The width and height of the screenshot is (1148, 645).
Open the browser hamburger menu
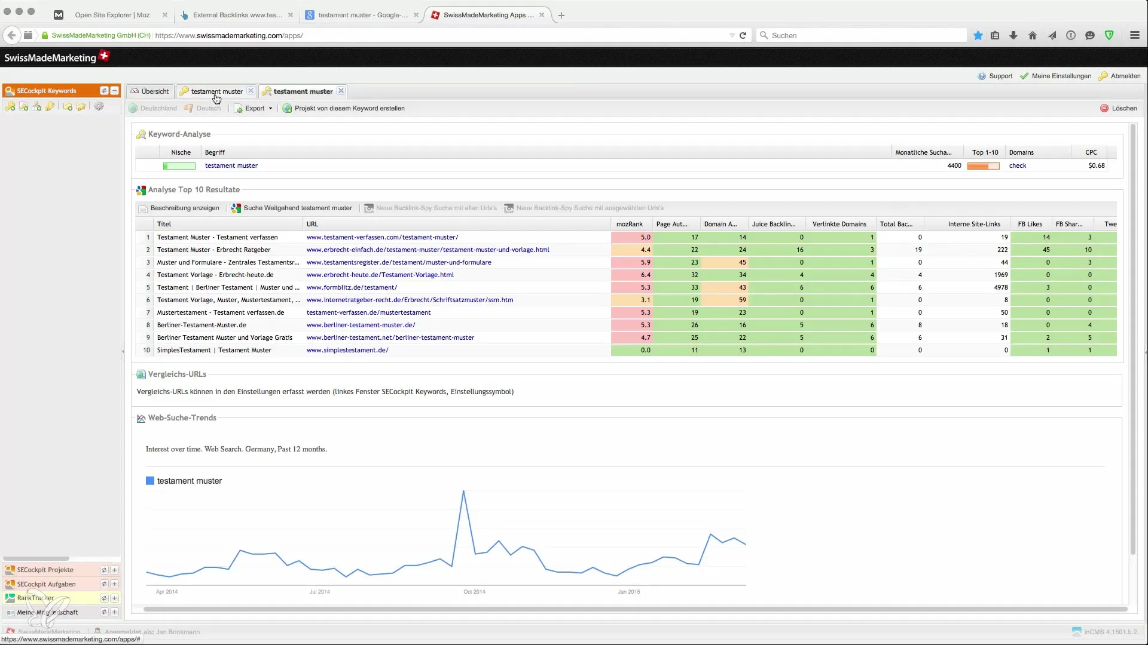[x=1135, y=35]
